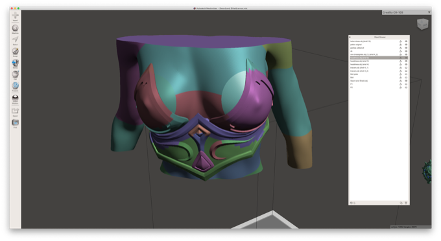
Task: Click the Object Browser title bar
Action: [379, 37]
